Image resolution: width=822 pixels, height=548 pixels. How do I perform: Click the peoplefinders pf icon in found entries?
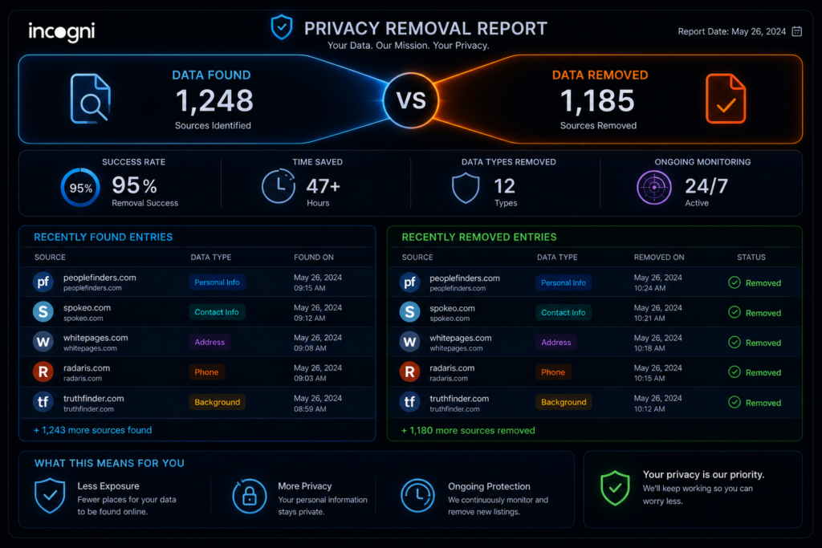[43, 282]
